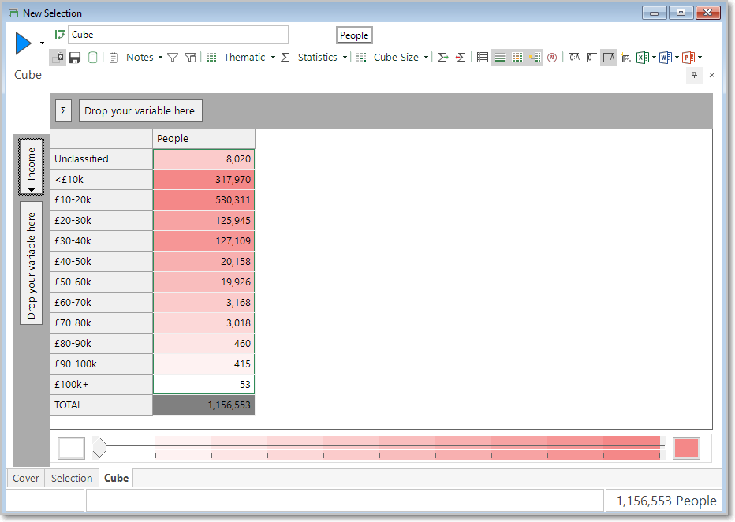Screen dimensions: 735x522
Task: Click the white start color swatch
Action: (71, 448)
